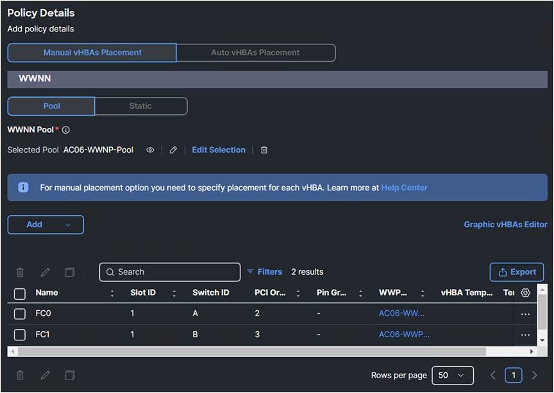The image size is (554, 393).
Task: Check the FC1 row checkbox
Action: tap(19, 335)
